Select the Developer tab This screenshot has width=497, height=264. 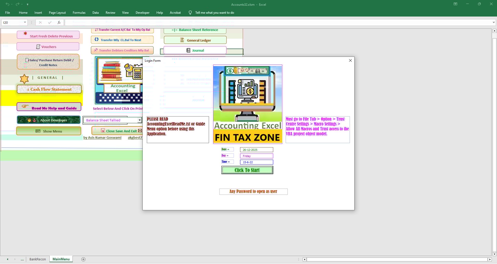pos(142,13)
